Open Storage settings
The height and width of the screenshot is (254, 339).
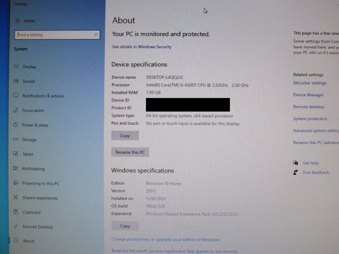pos(29,140)
